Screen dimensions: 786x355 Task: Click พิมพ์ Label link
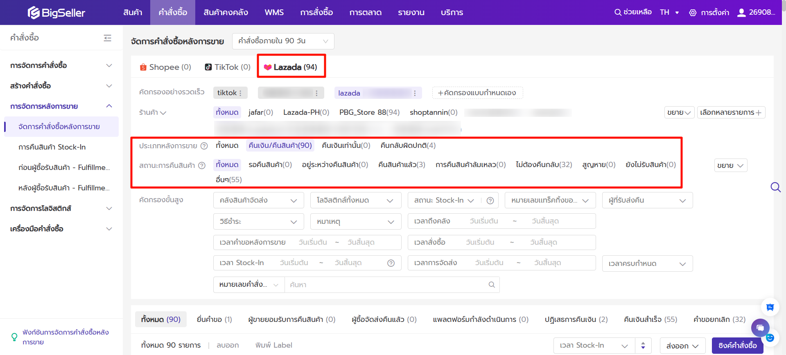(273, 345)
